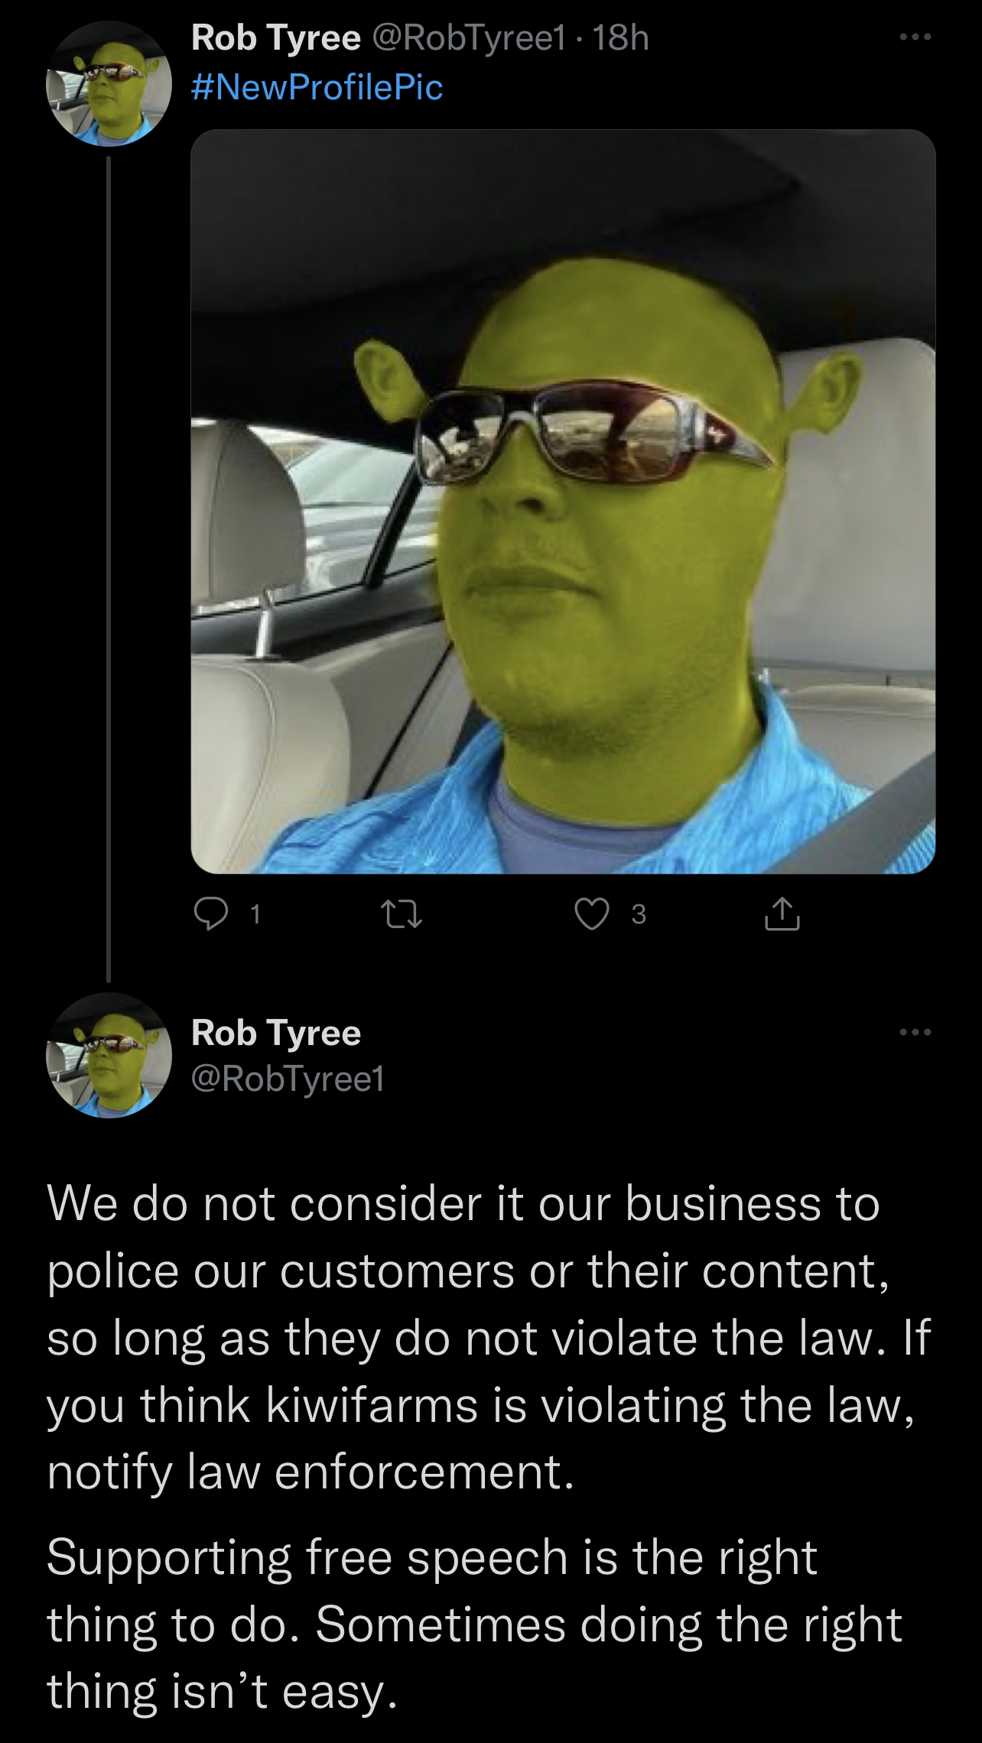
Task: Select the paragraph about policing customers' content
Action: coord(488,1338)
